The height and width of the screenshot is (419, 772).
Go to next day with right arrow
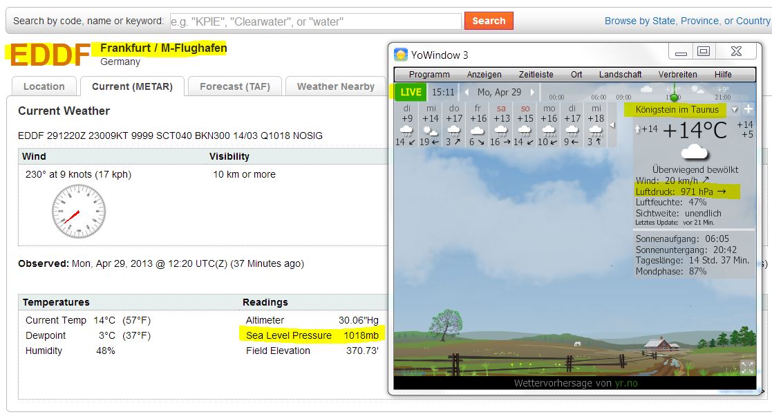pos(532,92)
